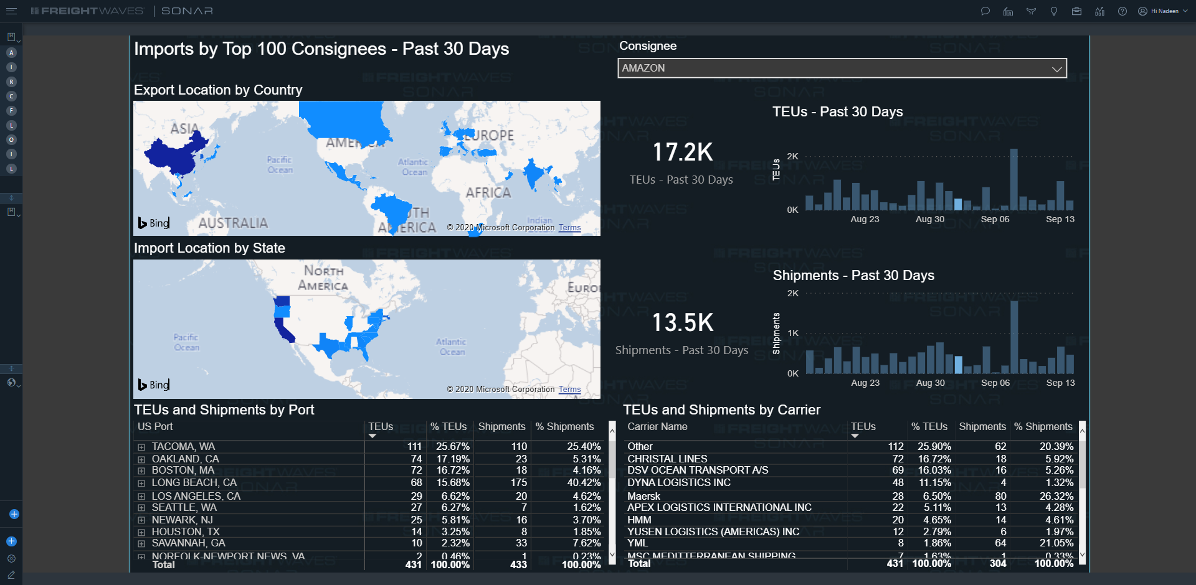Click the pencil edit icon in sidebar
The image size is (1196, 585).
11,574
